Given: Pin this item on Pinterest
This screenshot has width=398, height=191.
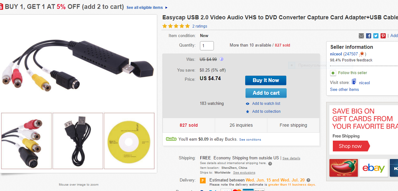Looking at the screenshot, I should (383, 36).
